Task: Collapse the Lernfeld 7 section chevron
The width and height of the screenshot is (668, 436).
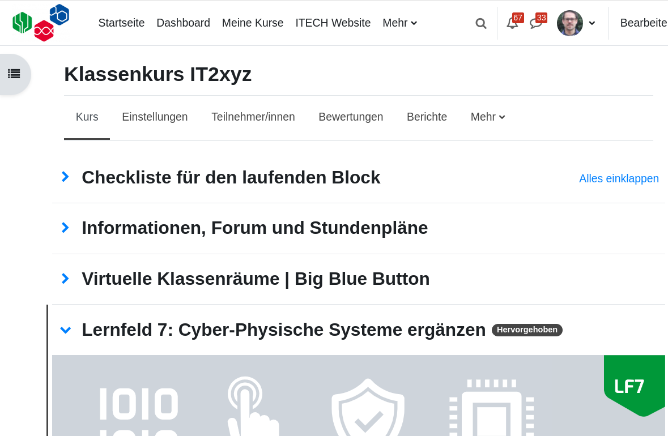Action: point(66,330)
